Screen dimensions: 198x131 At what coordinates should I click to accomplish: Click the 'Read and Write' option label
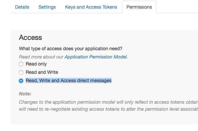click(42, 72)
